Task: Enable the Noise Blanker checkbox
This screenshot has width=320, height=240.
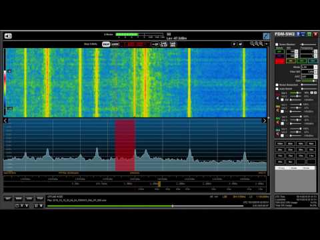Action: pyautogui.click(x=277, y=45)
